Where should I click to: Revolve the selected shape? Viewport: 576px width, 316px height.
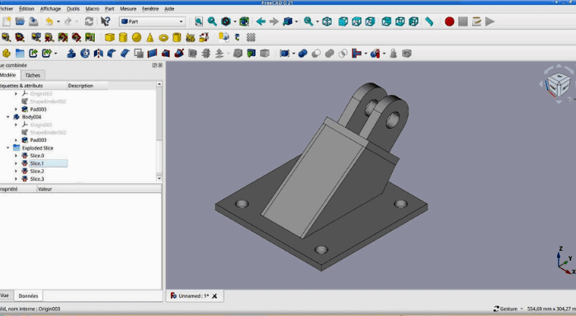click(85, 54)
